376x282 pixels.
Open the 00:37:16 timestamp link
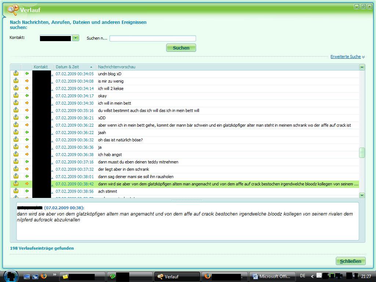point(75,162)
